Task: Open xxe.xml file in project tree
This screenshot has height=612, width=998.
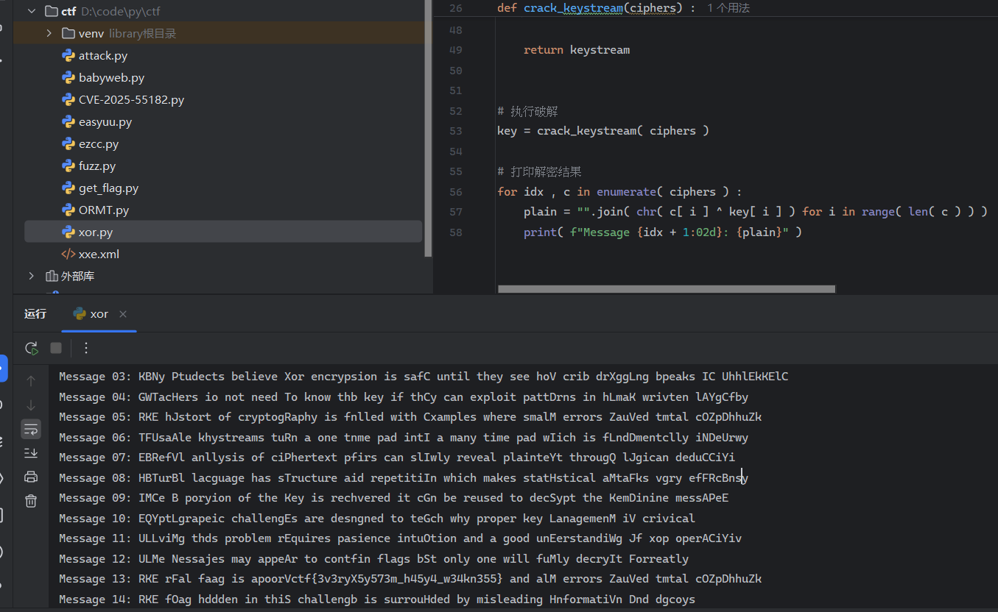Action: 99,255
